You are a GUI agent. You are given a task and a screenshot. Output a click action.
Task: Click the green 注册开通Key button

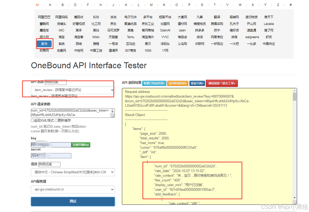81,145
